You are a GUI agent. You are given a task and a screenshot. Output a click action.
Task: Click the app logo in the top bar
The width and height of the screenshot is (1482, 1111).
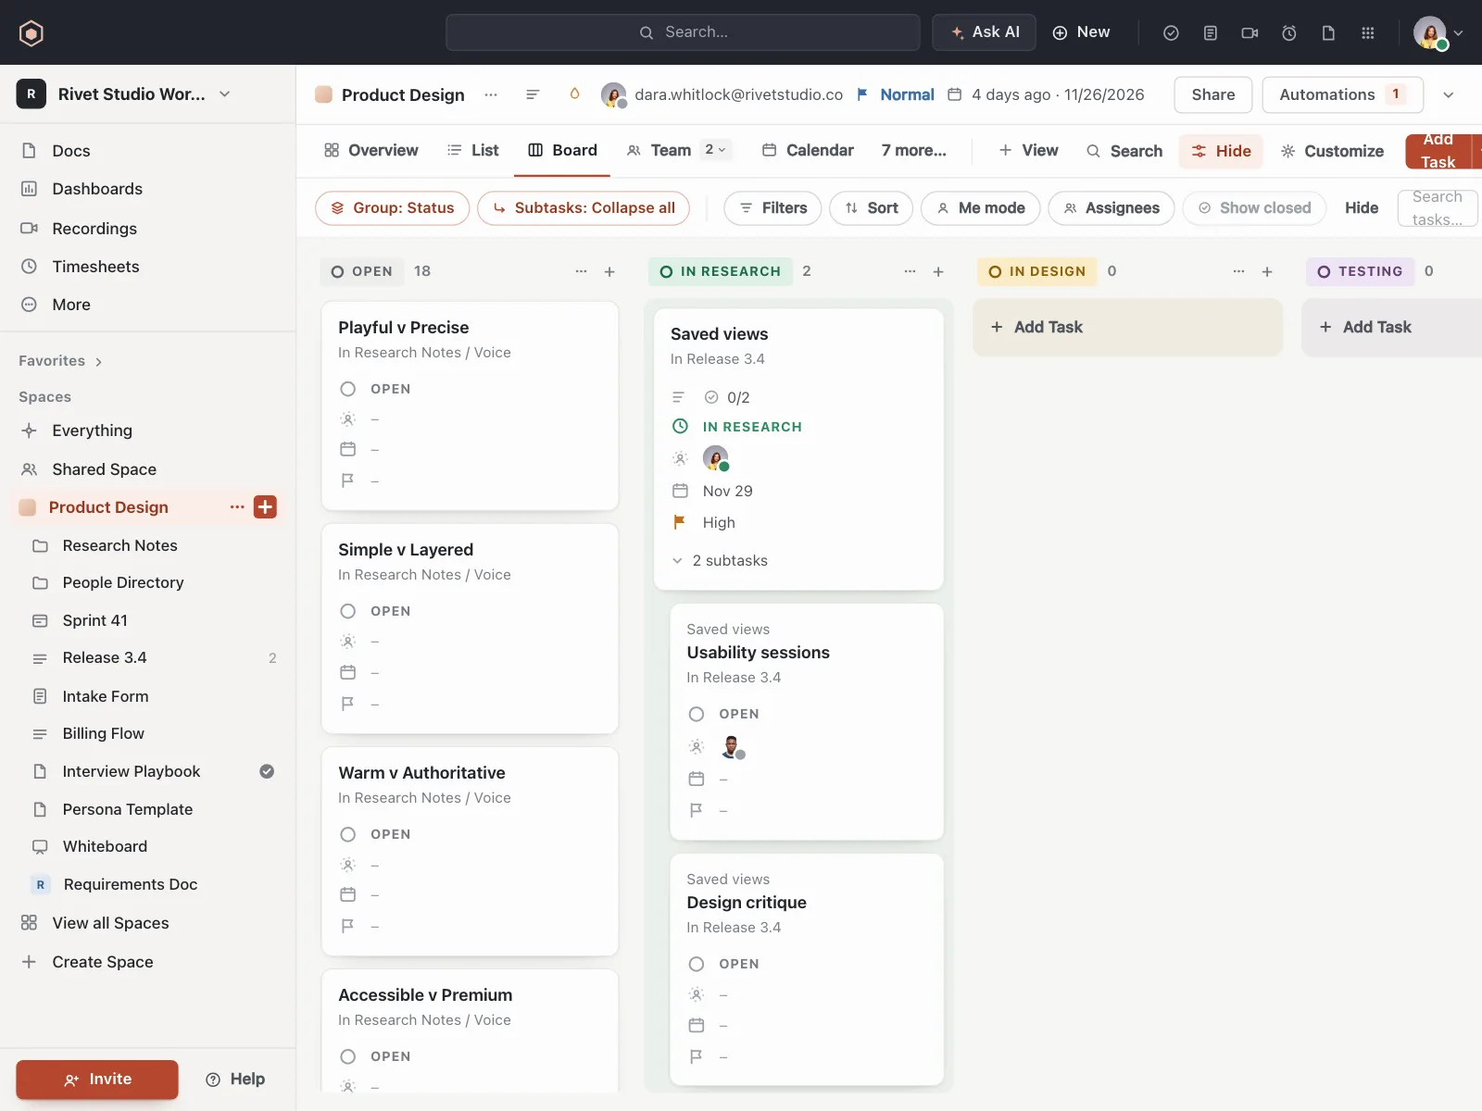[x=31, y=33]
